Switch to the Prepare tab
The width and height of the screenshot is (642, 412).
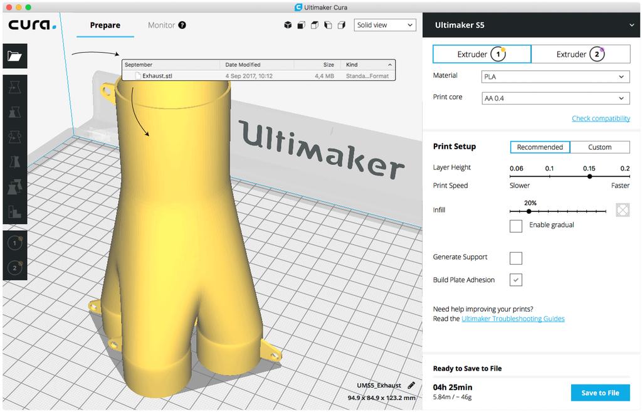(x=105, y=25)
